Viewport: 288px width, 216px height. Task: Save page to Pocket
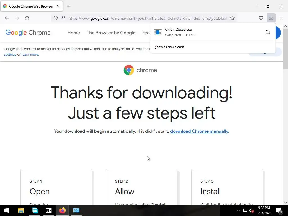[x=261, y=18]
